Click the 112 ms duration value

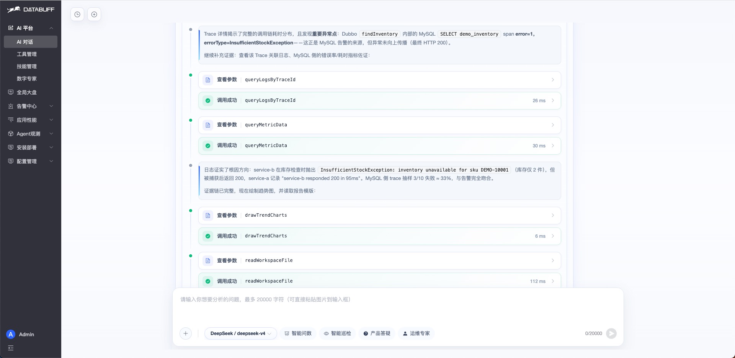pyautogui.click(x=537, y=281)
